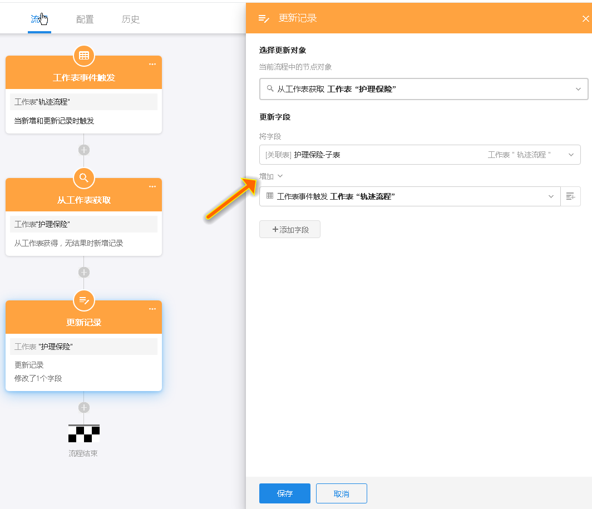The width and height of the screenshot is (592, 509).
Task: Add a node after the 更新记录 node
Action: coord(84,407)
